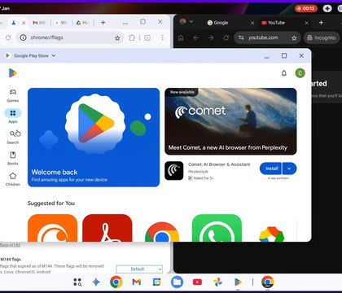Open extensions puzzle icon in flags window

(132, 37)
